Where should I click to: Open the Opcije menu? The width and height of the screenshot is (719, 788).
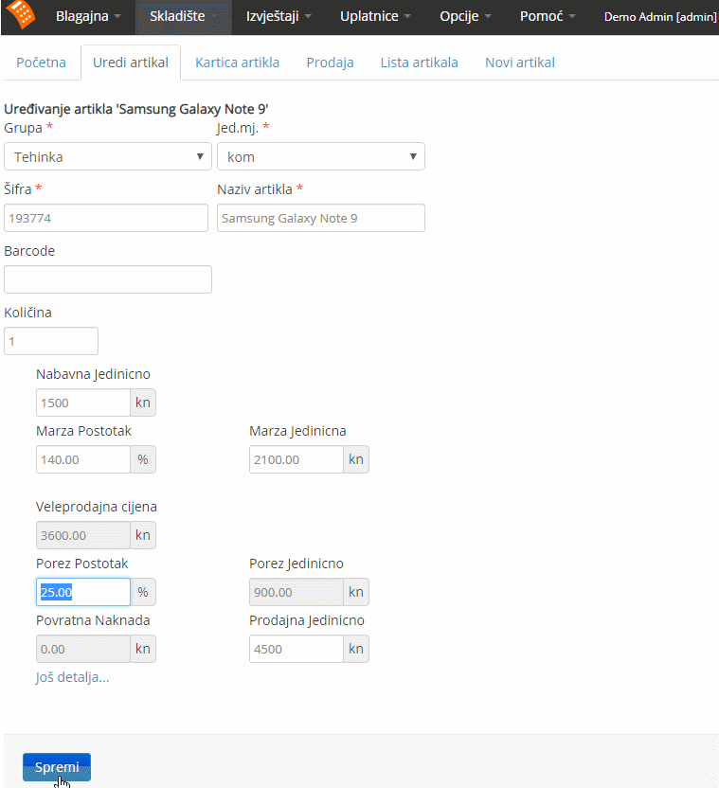point(465,17)
